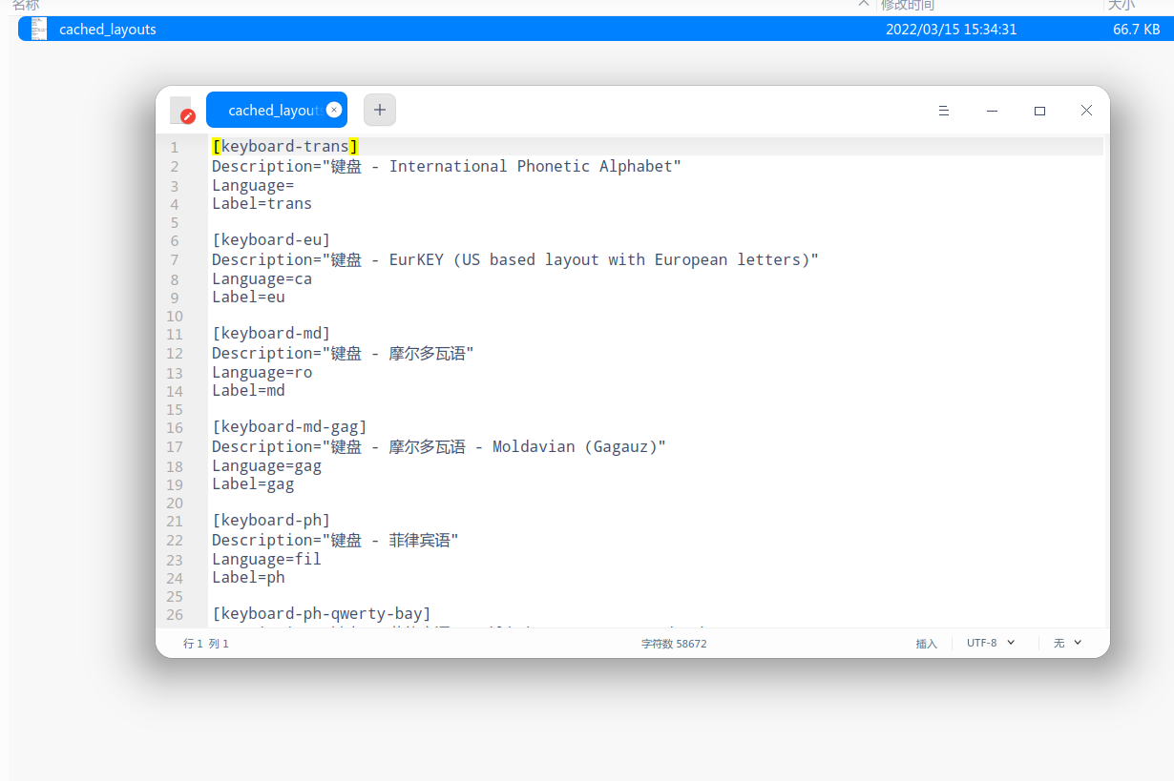Minimize the text editor window

point(993,111)
